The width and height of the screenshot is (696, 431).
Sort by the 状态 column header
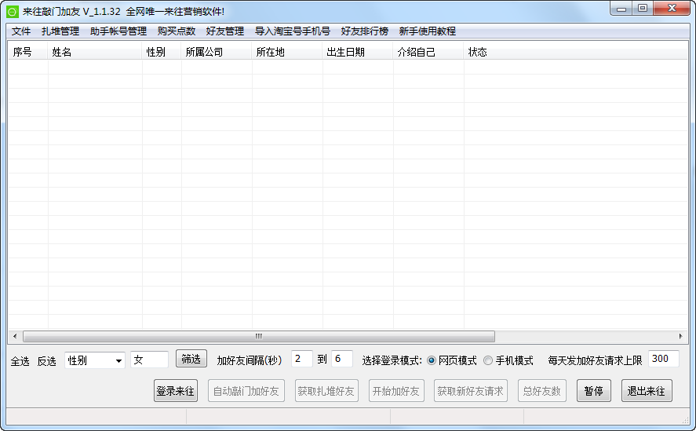coord(576,52)
